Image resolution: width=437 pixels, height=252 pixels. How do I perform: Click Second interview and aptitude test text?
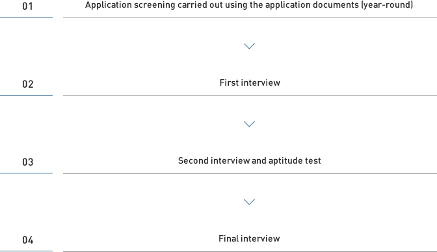click(x=250, y=160)
